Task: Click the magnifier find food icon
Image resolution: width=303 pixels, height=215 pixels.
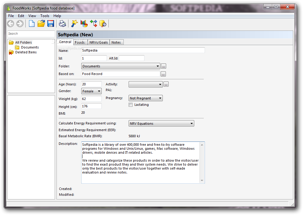Action: coord(103,23)
